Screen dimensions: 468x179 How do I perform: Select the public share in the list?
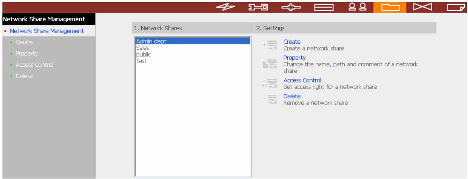point(193,54)
